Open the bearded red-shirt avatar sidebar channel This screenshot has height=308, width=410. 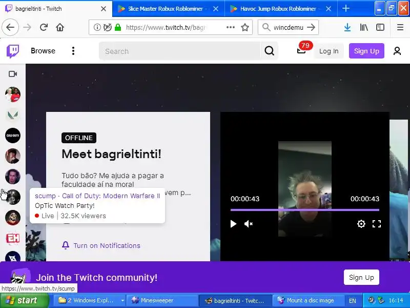(12, 218)
